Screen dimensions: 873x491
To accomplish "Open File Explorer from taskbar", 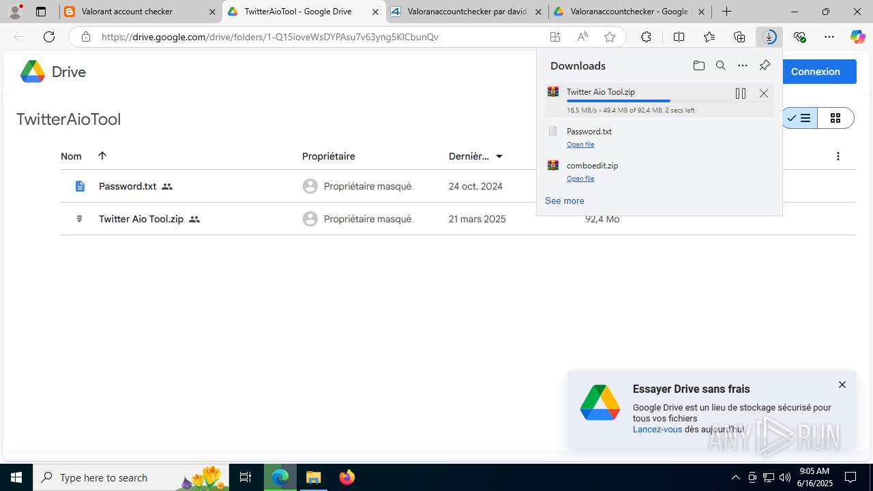I will [313, 477].
